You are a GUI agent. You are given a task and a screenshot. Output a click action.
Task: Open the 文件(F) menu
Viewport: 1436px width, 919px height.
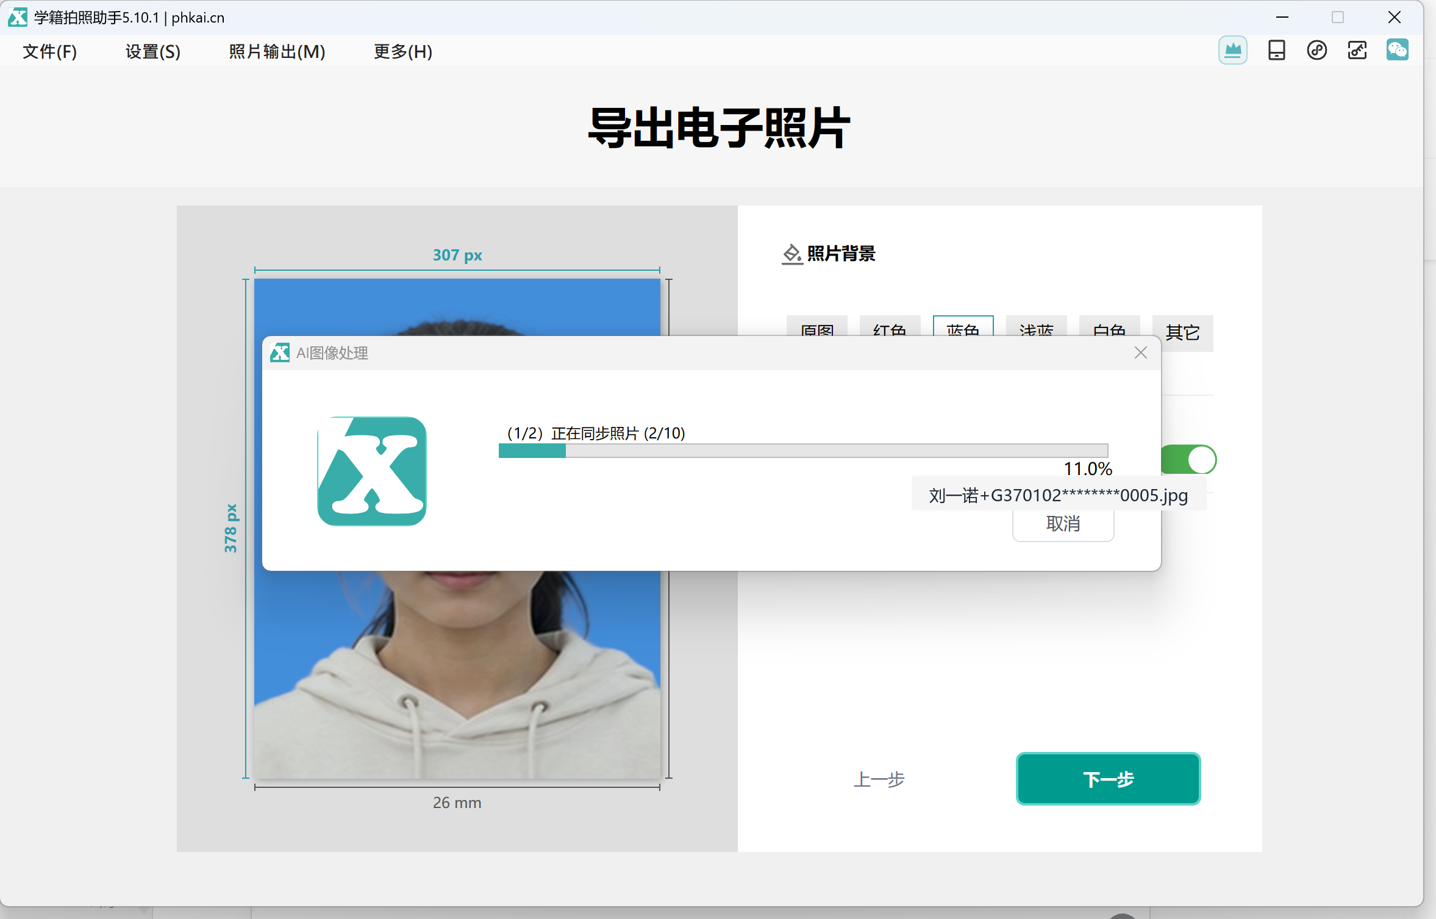[x=50, y=52]
